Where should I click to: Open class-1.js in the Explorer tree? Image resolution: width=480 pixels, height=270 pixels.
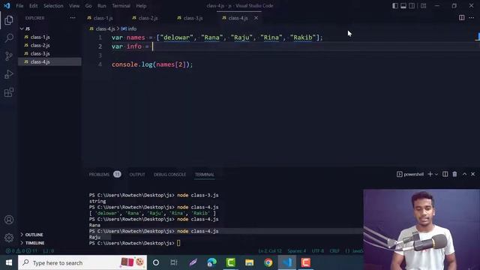(40, 37)
